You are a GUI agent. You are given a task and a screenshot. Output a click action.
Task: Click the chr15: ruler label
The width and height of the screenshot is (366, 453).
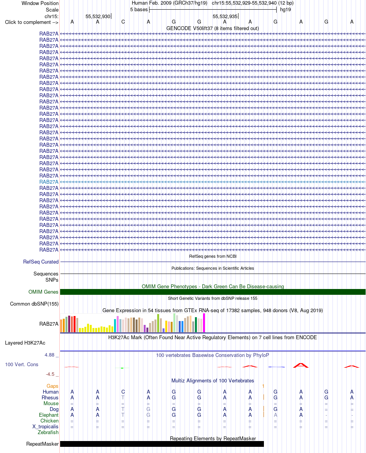(x=51, y=17)
